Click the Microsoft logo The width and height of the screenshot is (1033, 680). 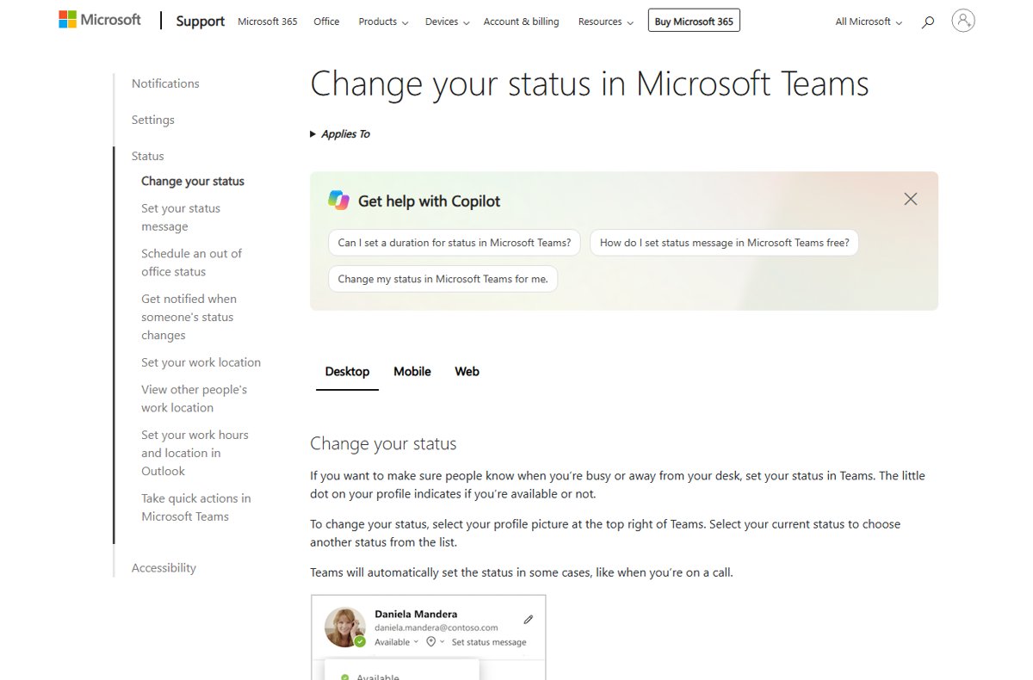tap(100, 20)
